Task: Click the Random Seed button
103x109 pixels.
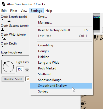Action: coord(13,79)
